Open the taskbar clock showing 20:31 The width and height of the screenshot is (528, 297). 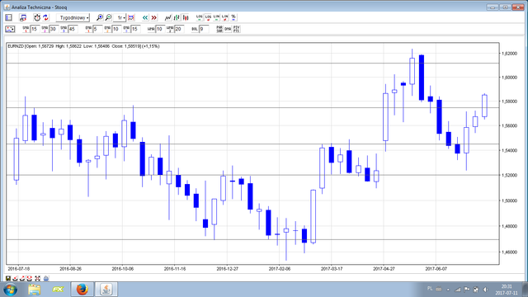506,290
